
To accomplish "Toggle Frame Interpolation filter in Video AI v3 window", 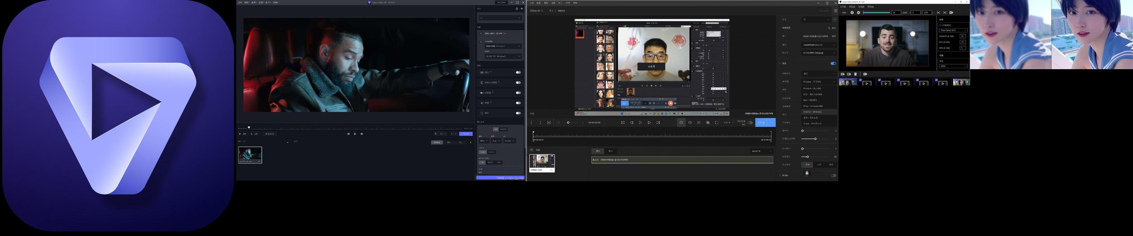I will tap(518, 93).
